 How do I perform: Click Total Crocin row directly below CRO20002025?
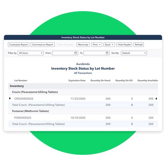[83, 105]
